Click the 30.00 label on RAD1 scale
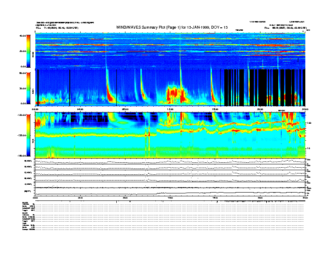Viewport: 329px width, 254px height. coord(22,88)
